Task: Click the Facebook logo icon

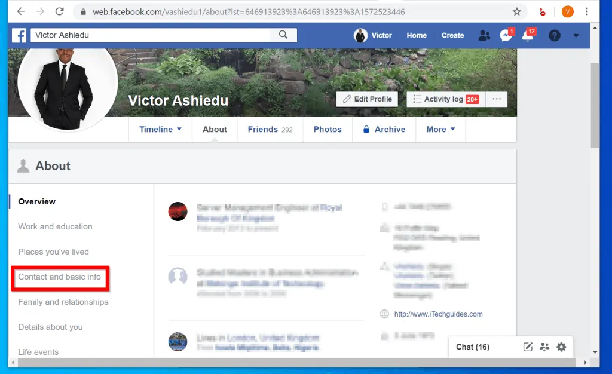Action: [x=19, y=35]
